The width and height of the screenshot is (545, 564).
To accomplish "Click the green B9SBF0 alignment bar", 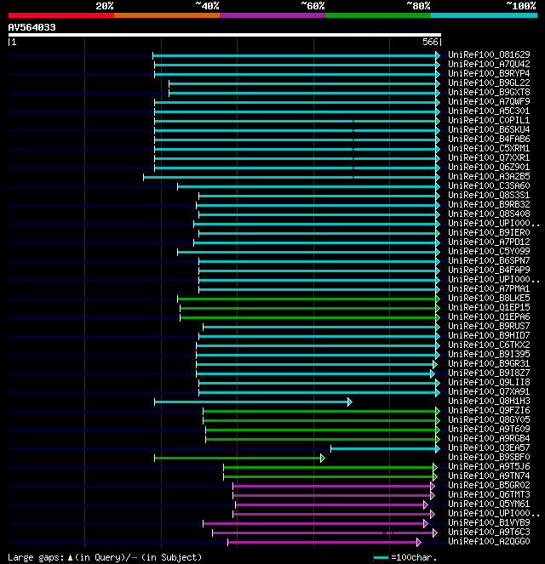I will 240,458.
